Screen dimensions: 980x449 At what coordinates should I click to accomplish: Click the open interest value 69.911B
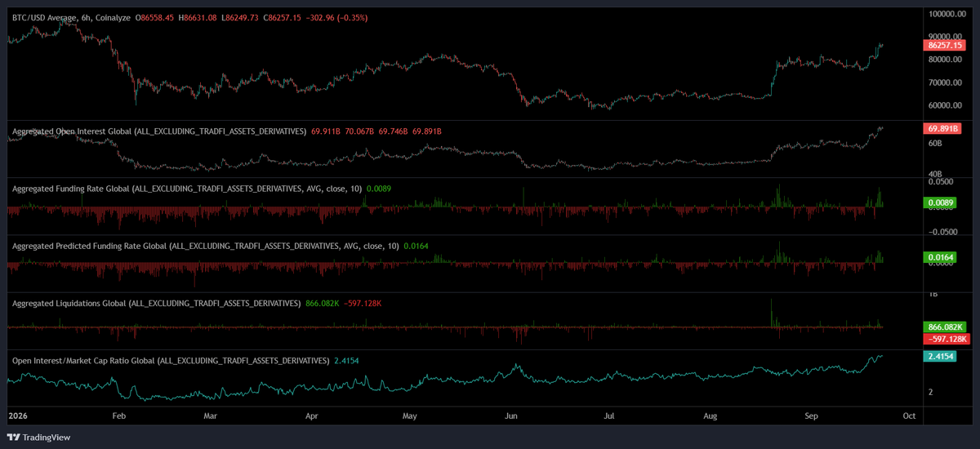click(x=326, y=131)
